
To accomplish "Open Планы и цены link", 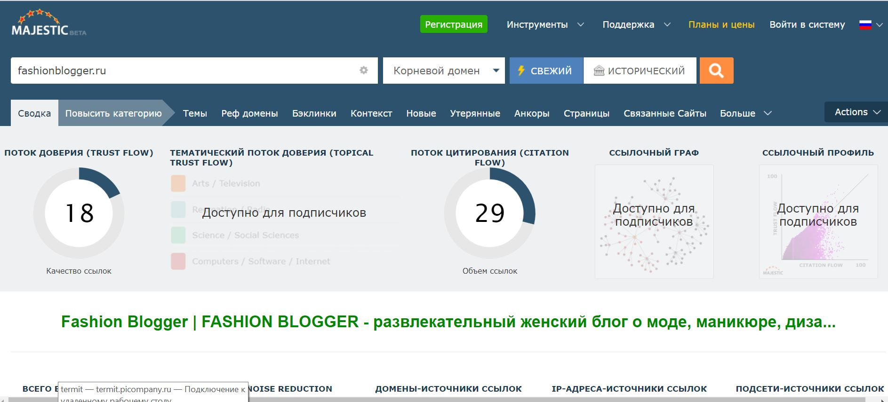I will click(721, 24).
